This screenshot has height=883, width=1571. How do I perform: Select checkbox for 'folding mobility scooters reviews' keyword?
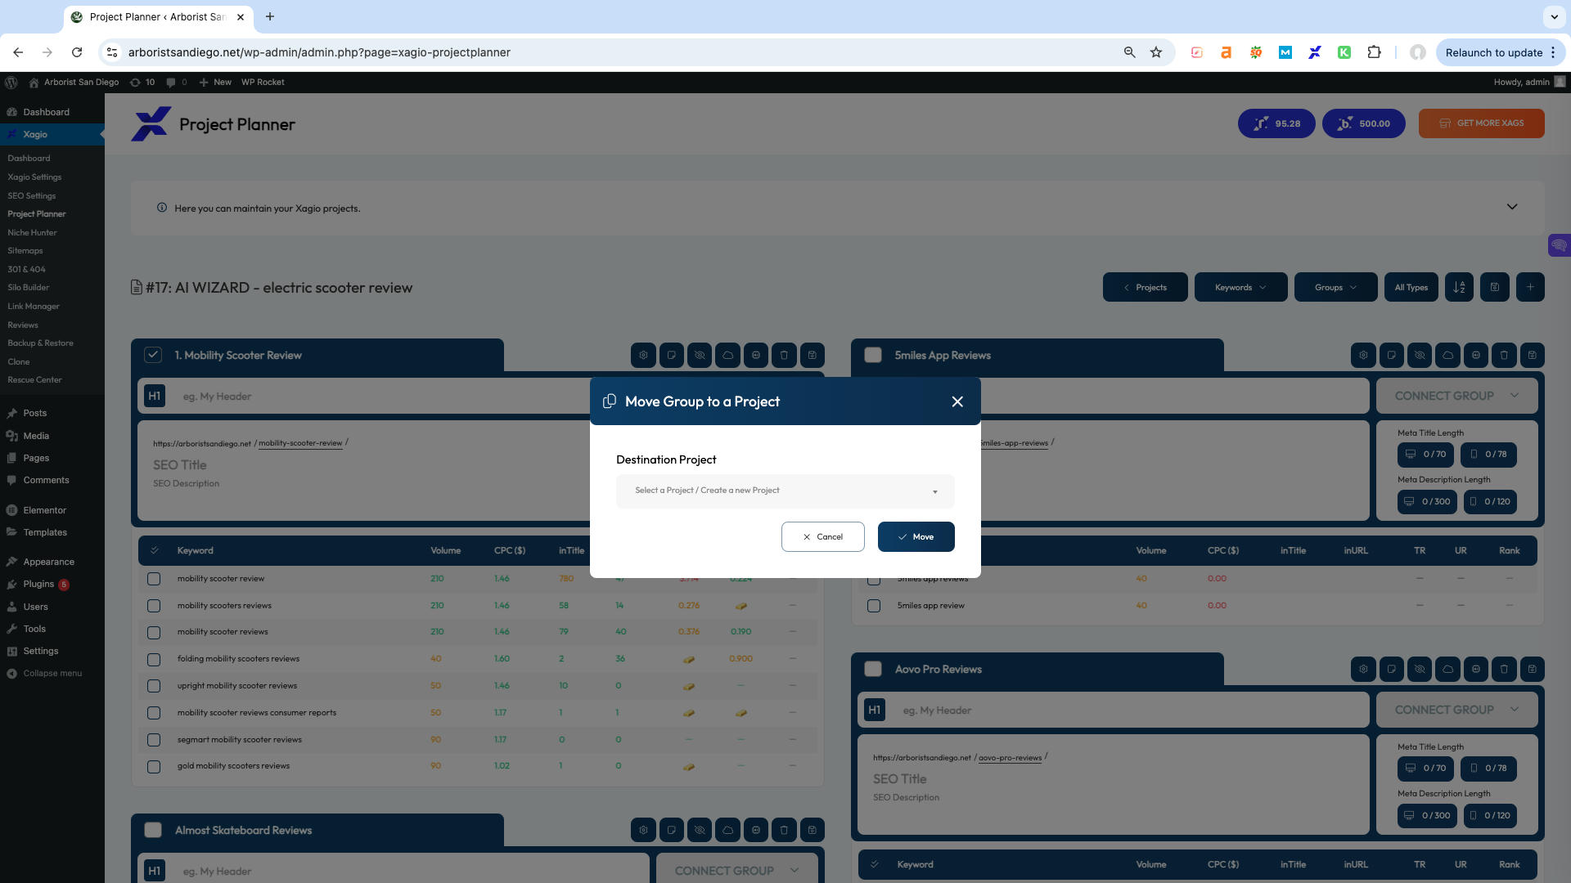point(154,659)
